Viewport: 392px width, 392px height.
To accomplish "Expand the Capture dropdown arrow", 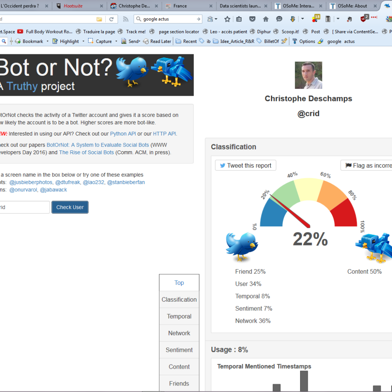I will (116, 41).
